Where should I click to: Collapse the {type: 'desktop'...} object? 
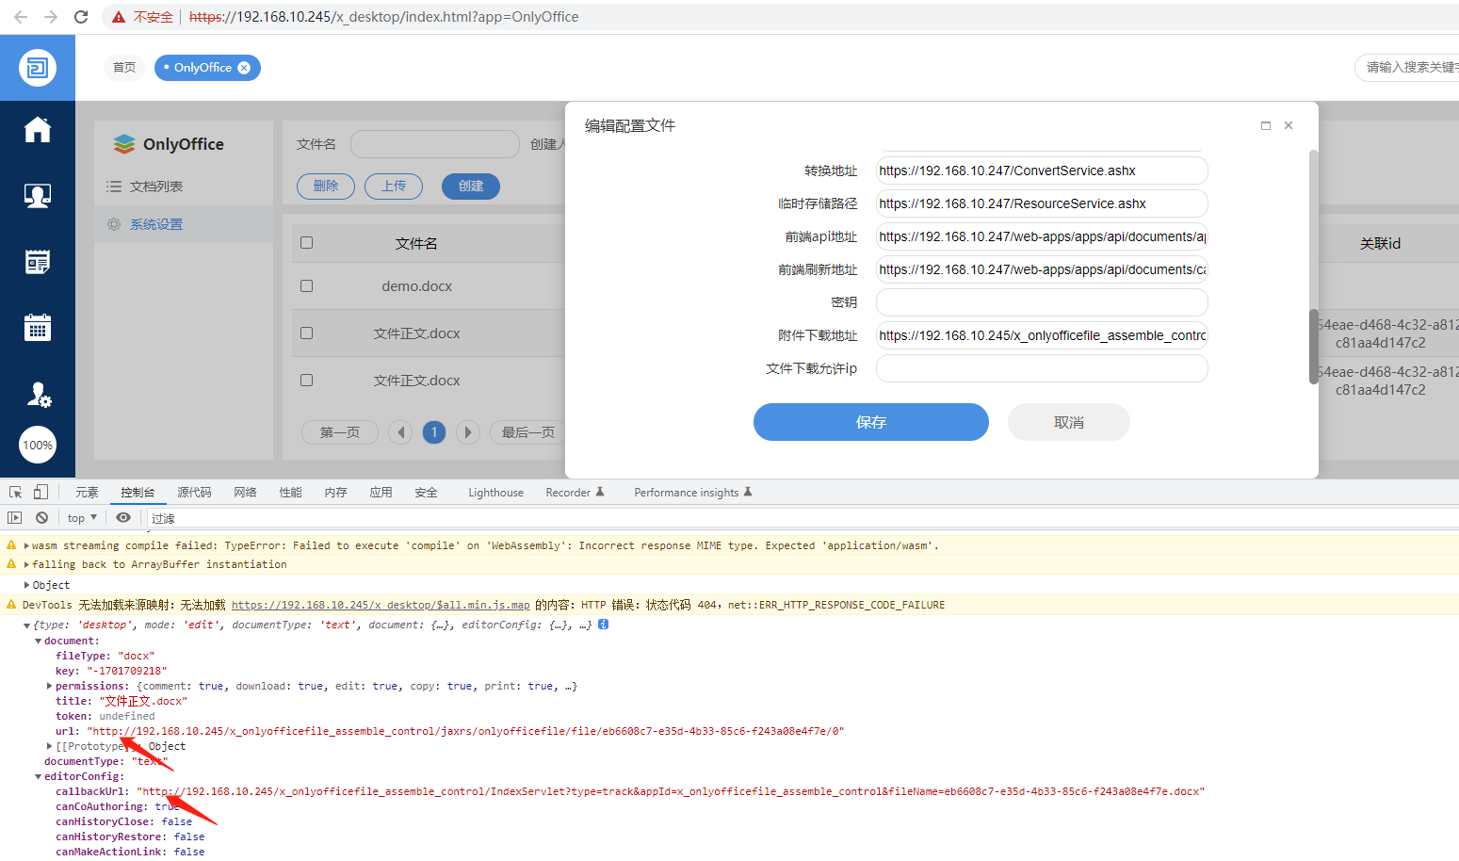click(26, 625)
